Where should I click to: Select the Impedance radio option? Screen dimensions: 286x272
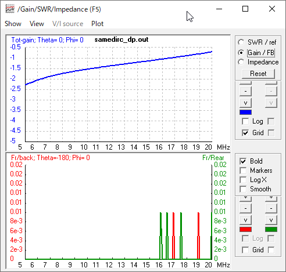[258, 62]
